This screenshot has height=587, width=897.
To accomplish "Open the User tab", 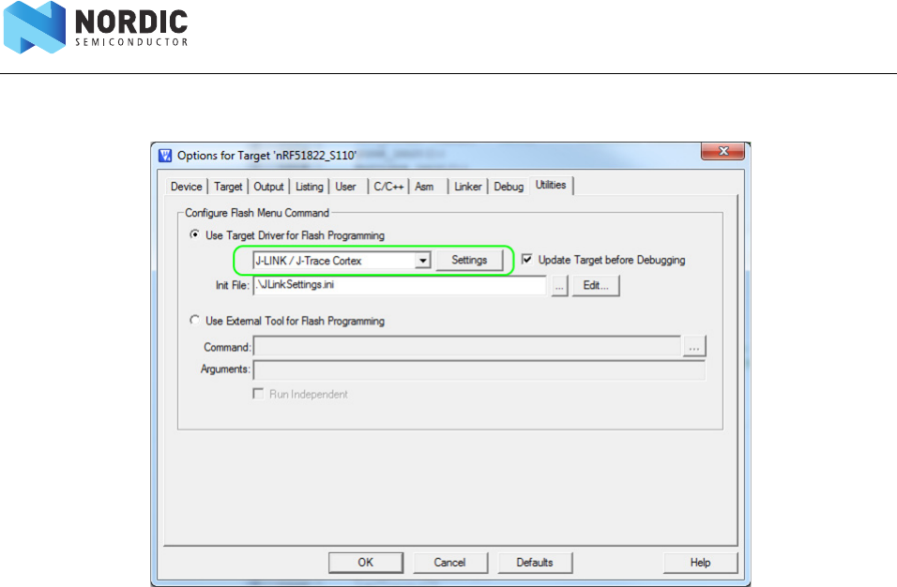I will 345,187.
